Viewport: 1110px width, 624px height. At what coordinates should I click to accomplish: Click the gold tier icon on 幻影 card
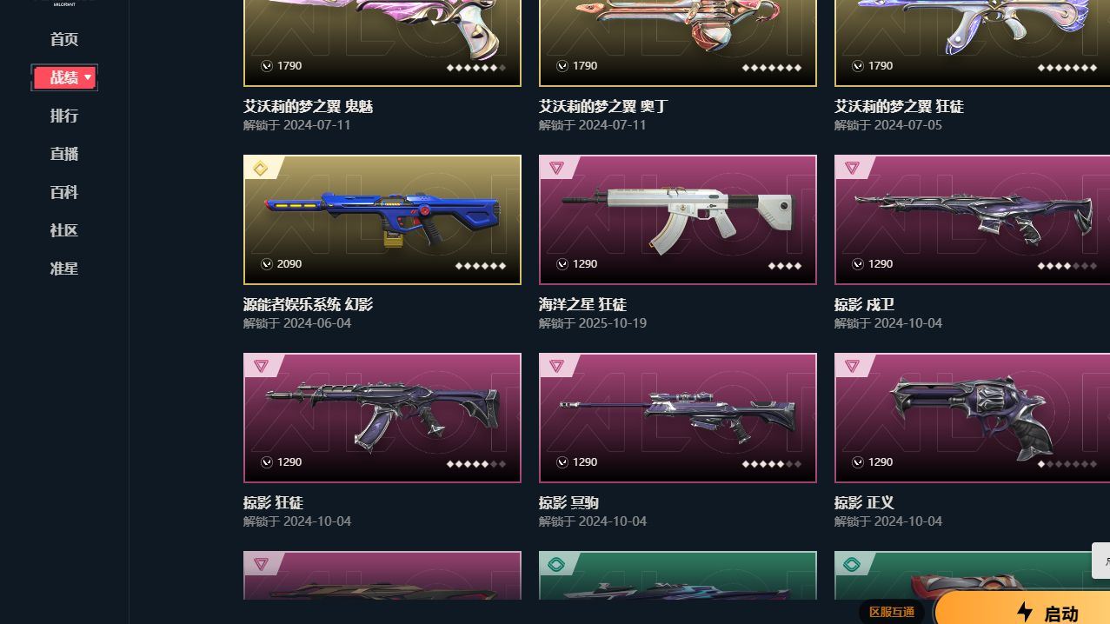click(260, 168)
